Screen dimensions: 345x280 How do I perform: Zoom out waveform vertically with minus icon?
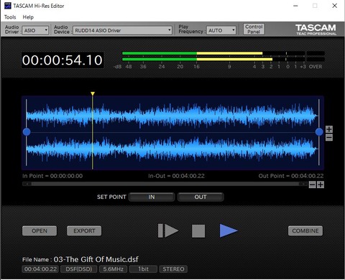click(329, 138)
